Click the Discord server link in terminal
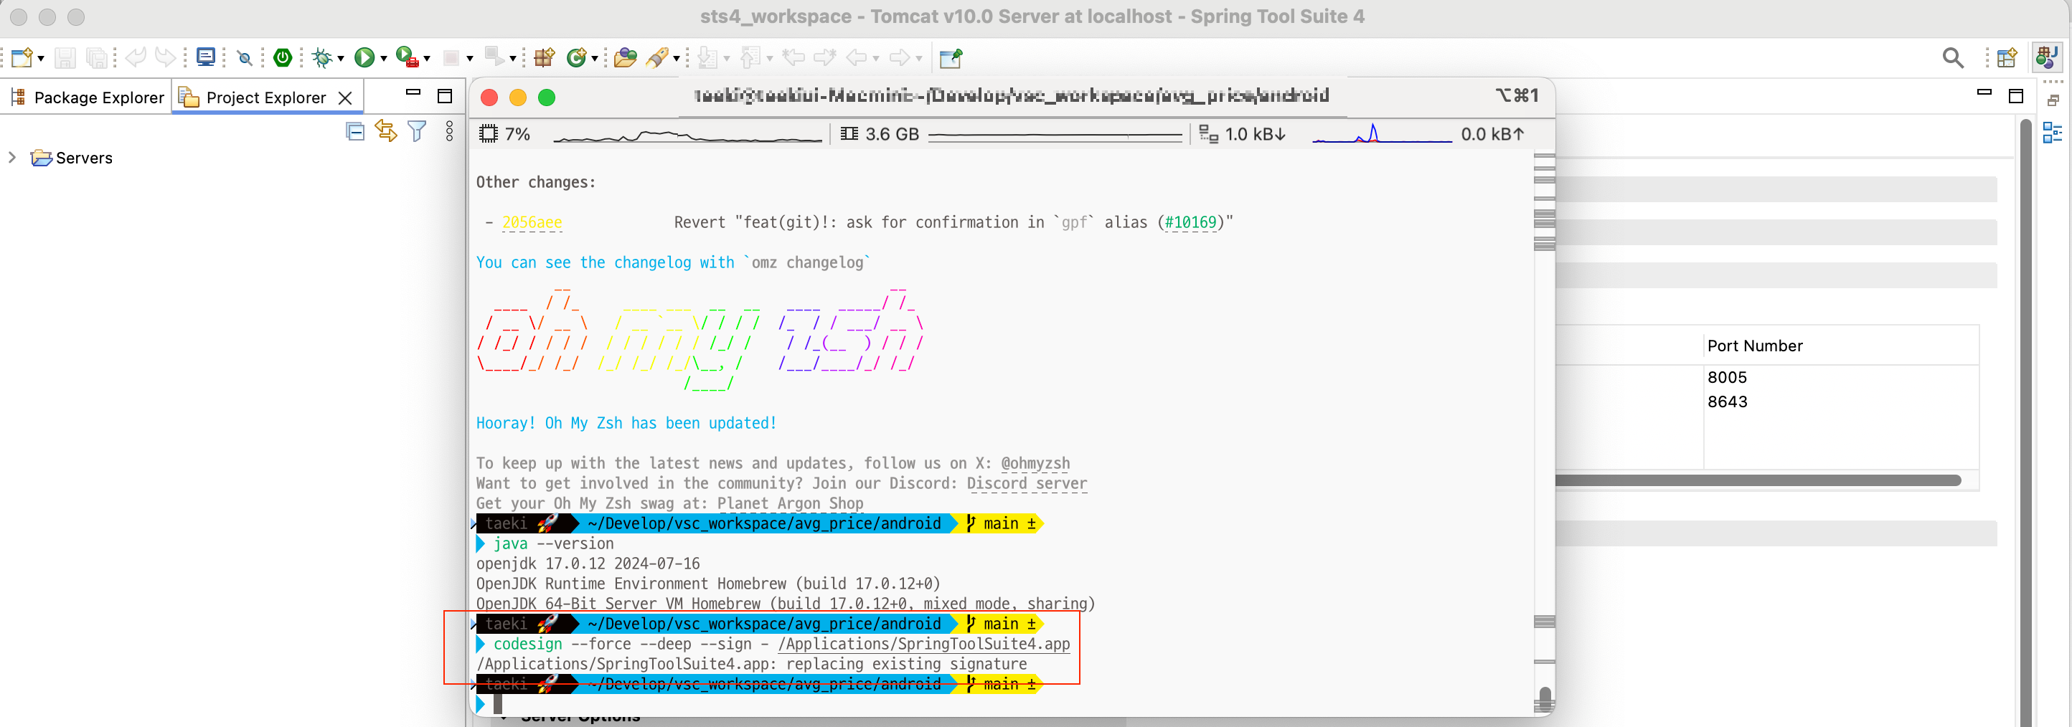The height and width of the screenshot is (727, 2072). pos(1027,483)
